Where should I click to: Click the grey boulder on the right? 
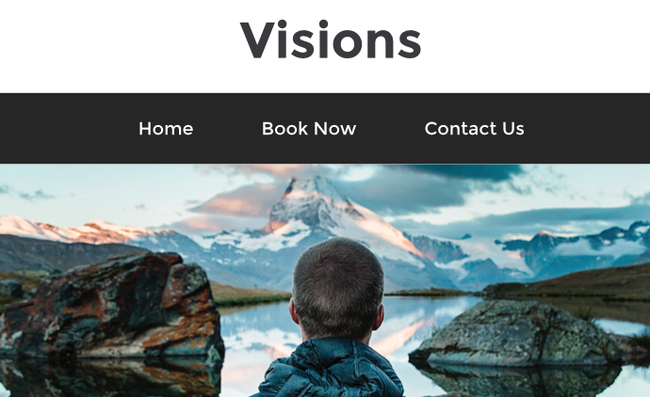(518, 331)
